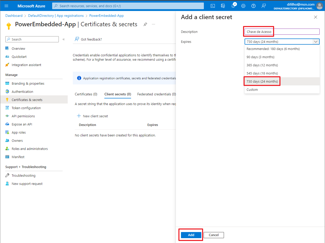This screenshot has width=325, height=243.
Task: Open the Federated credentials tab
Action: (156, 94)
